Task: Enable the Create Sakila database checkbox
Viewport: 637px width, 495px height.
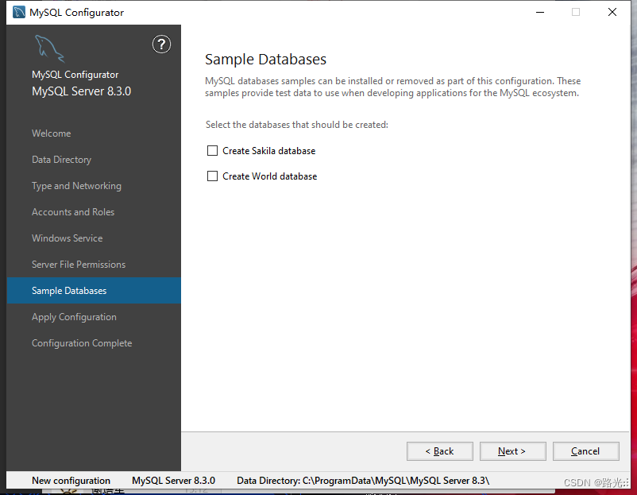Action: tap(212, 150)
